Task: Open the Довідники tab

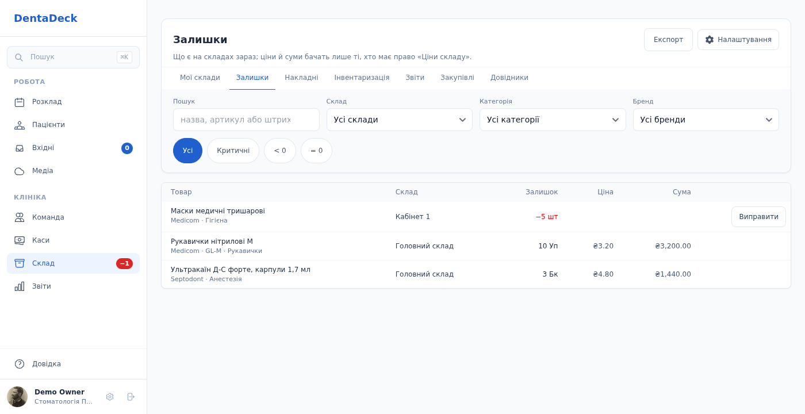Action: click(x=509, y=78)
